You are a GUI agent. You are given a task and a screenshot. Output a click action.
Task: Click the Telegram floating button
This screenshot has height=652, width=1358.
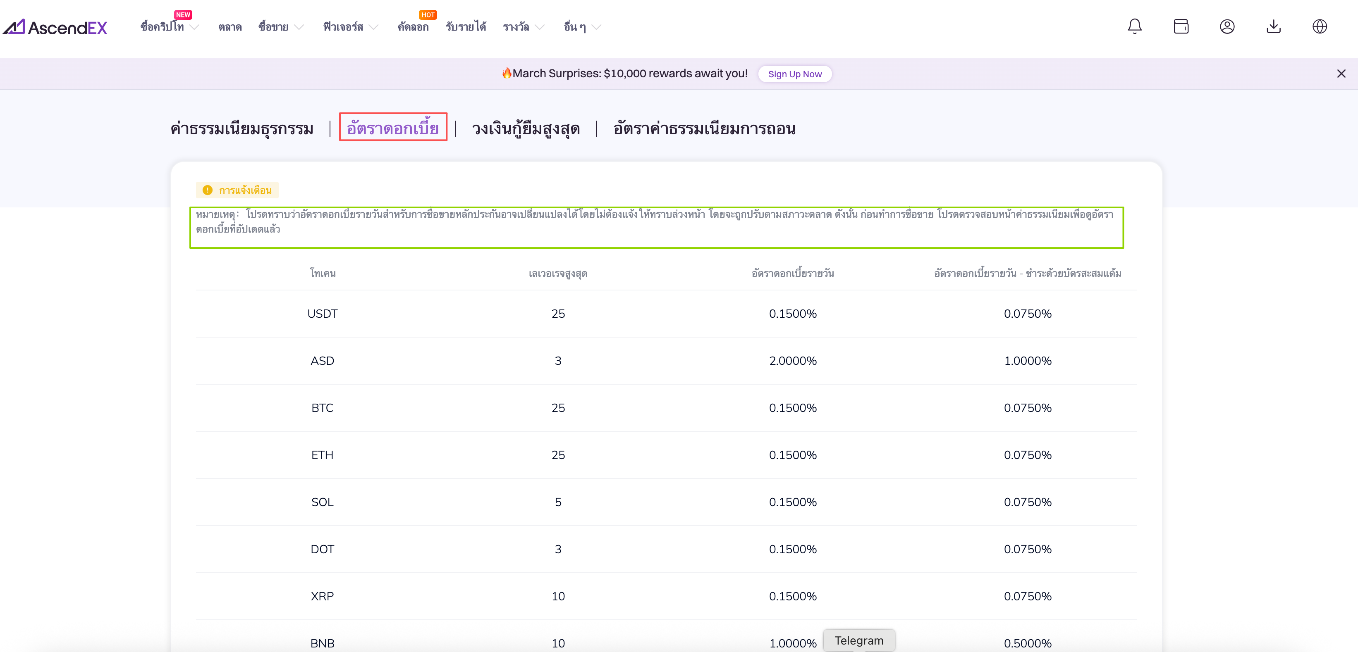click(859, 640)
